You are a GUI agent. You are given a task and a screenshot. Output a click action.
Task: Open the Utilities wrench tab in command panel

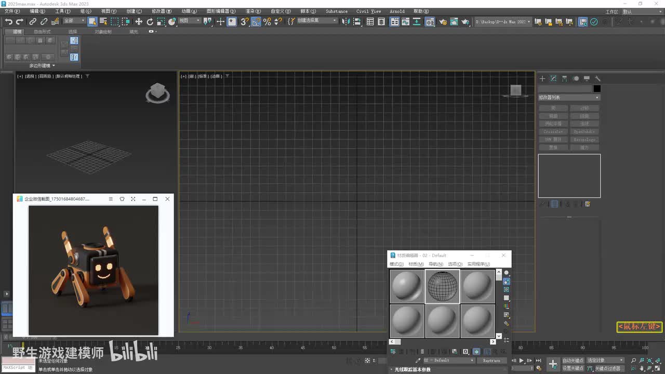[597, 78]
